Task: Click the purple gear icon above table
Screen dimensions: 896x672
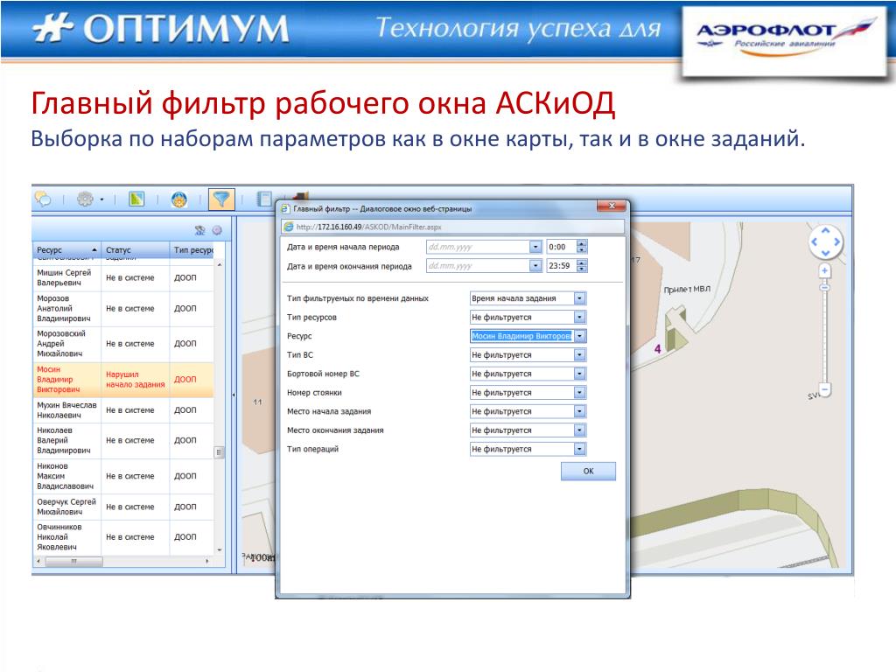Action: [x=216, y=230]
